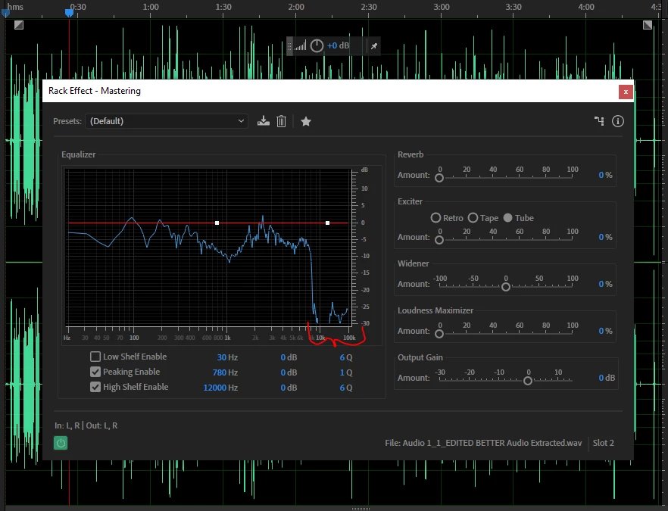Screen dimensions: 668x511
Task: Click the playhead marker on the timeline ruler
Action: 69,13
